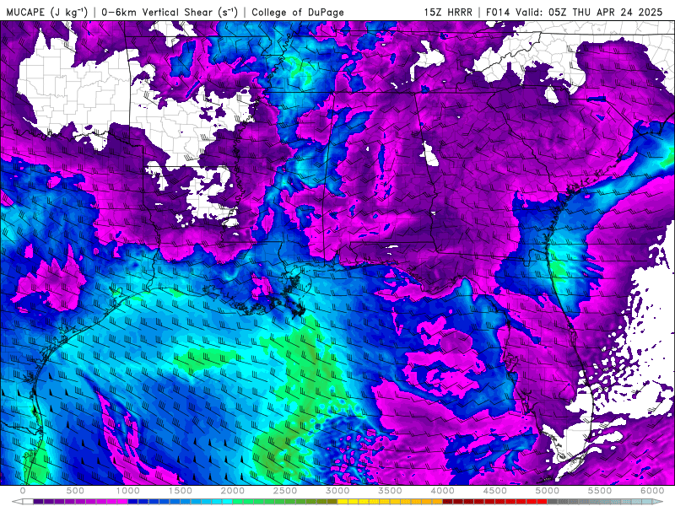675x506 pixels.
Task: Click the "F014 Valid: 05Z THU APR 24 2025" text
Action: pos(575,12)
